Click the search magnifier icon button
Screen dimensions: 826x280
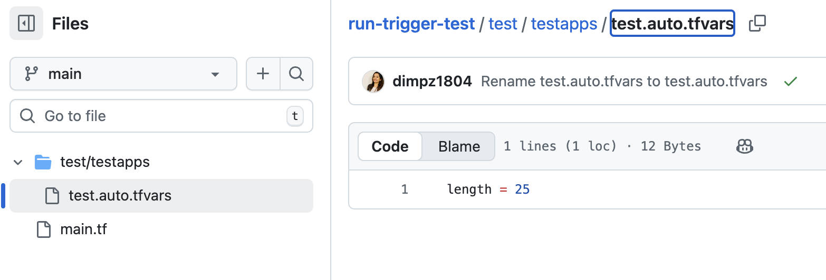(x=296, y=74)
